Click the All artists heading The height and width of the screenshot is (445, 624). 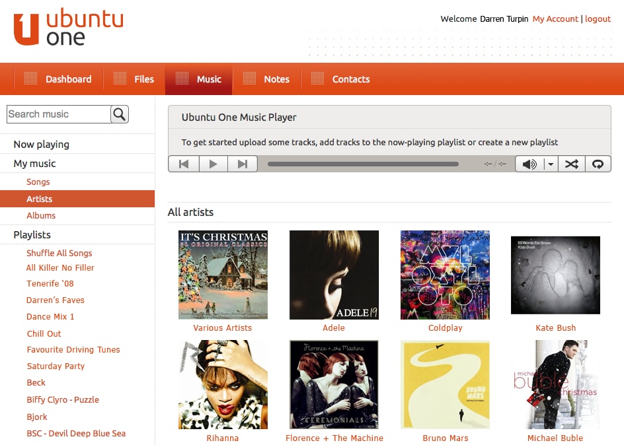pyautogui.click(x=190, y=212)
